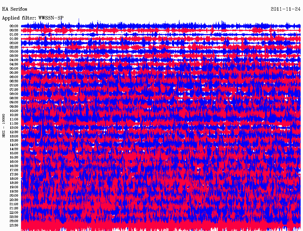Click the time label '12:30'
The width and height of the screenshot is (303, 231).
click(x=14, y=132)
